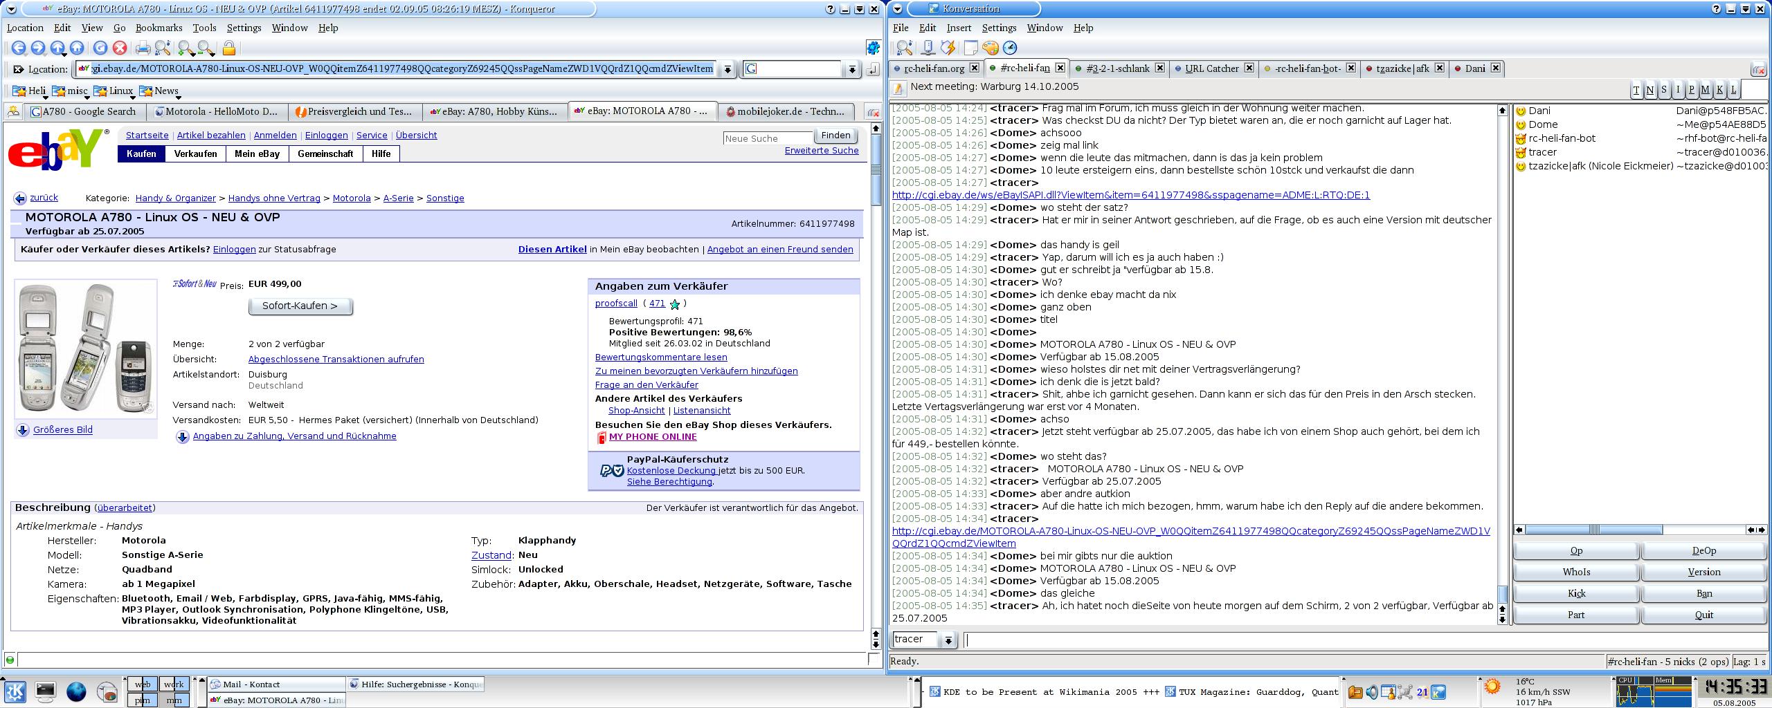The width and height of the screenshot is (1772, 708).
Task: Expand the Heli bookmarks folder
Action: 30,91
